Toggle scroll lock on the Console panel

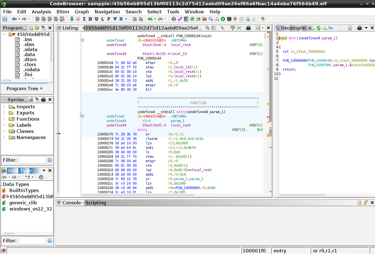point(360,203)
